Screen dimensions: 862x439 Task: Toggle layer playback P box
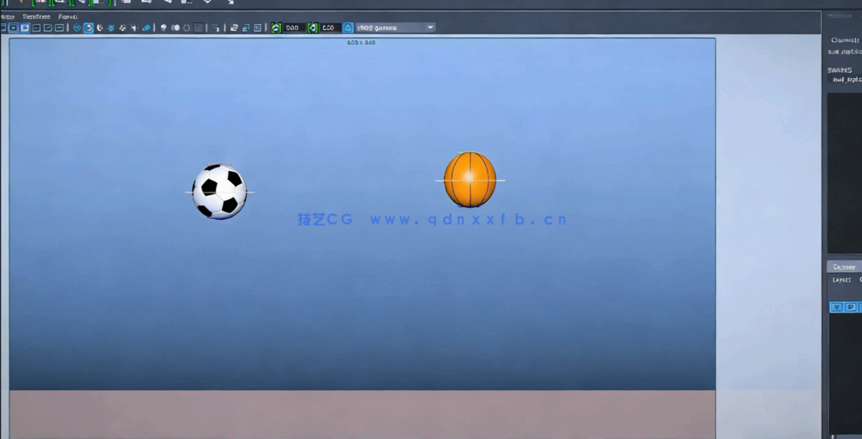(x=850, y=307)
